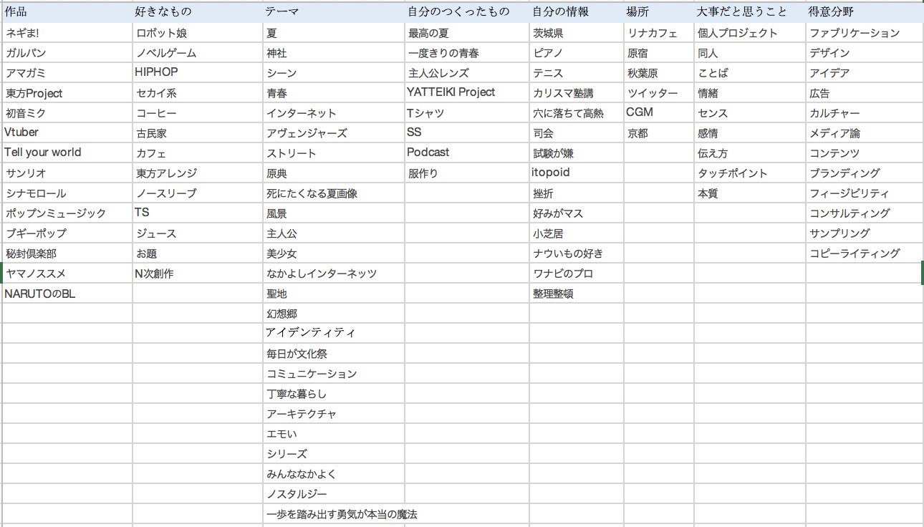924x527 pixels.
Task: Click the cell 毎日が文化祭
Action: pyautogui.click(x=333, y=354)
